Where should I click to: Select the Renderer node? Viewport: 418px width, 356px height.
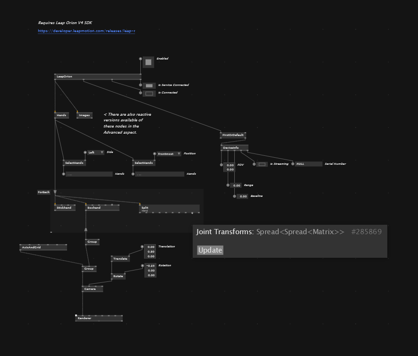pyautogui.click(x=99, y=318)
